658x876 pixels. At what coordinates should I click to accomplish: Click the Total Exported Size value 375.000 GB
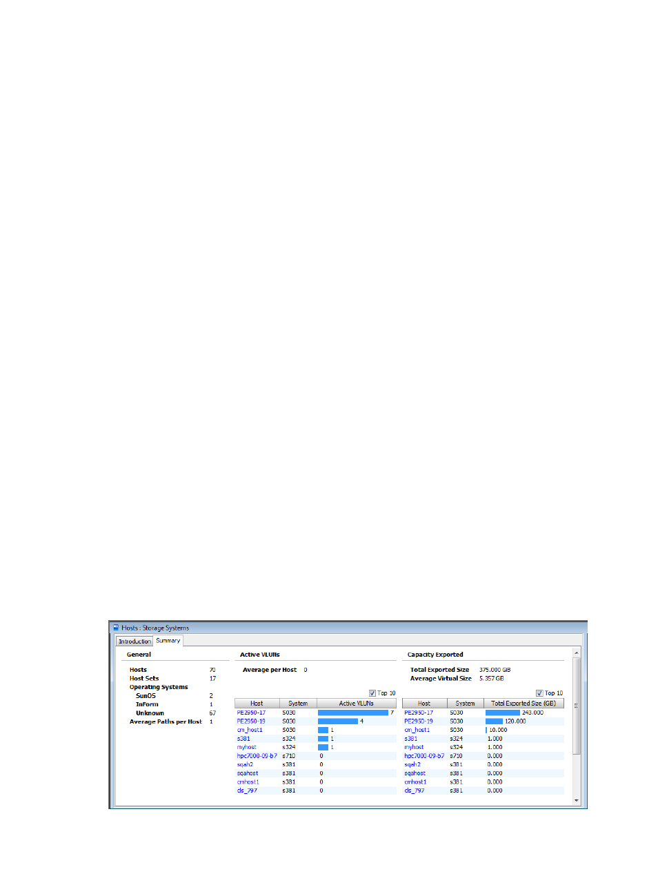tap(495, 670)
